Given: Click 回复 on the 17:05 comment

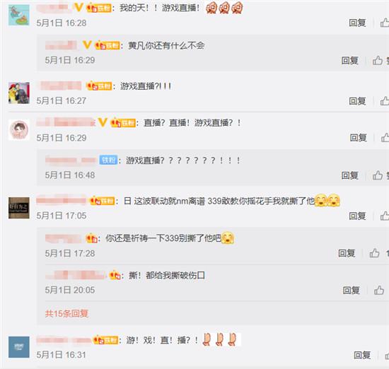Looking at the screenshot, I should pyautogui.click(x=357, y=216).
